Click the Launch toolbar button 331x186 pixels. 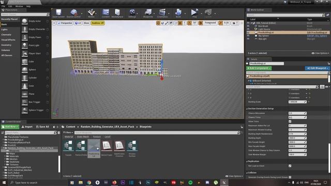[208, 13]
